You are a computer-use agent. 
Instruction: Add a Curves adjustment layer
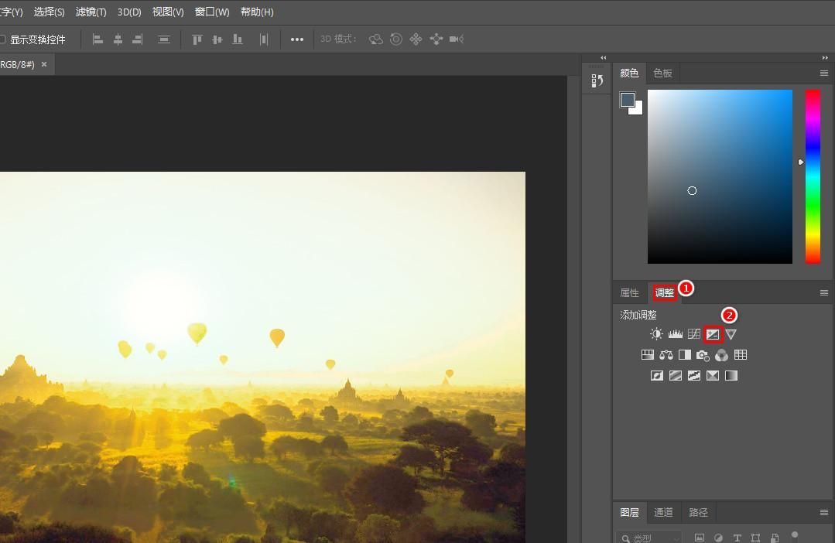pos(694,334)
